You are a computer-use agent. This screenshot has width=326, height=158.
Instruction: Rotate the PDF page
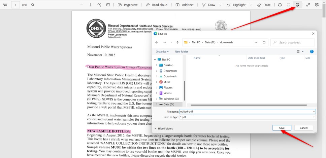[99, 5]
